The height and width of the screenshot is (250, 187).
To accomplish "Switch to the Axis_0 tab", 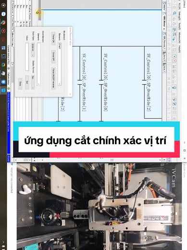I will (x=164, y=56).
